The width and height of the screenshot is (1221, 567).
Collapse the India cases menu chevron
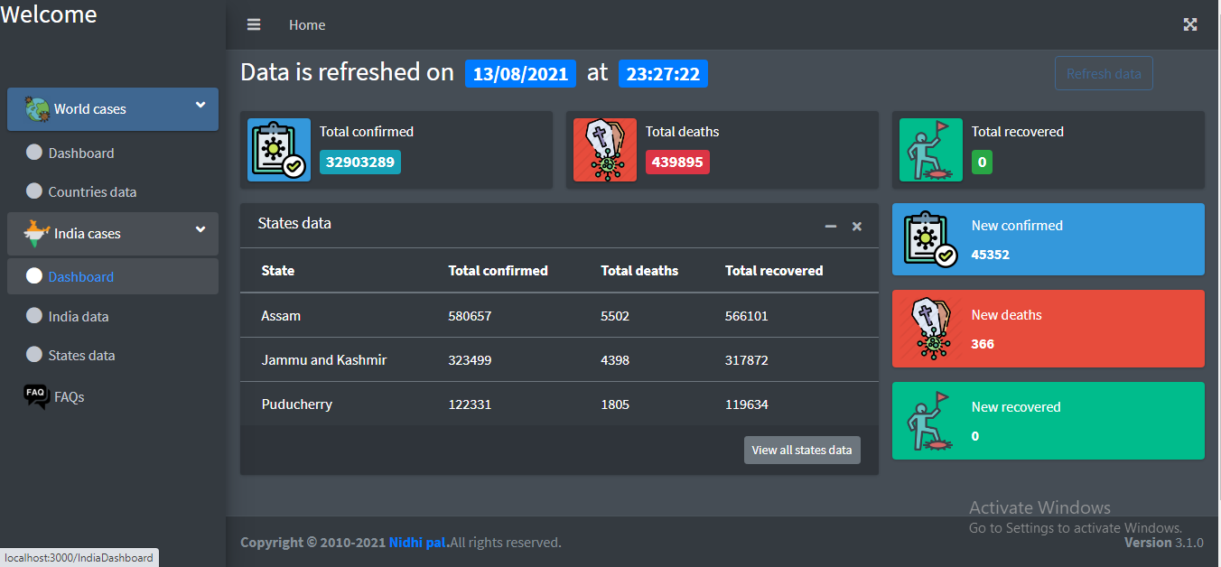point(200,230)
